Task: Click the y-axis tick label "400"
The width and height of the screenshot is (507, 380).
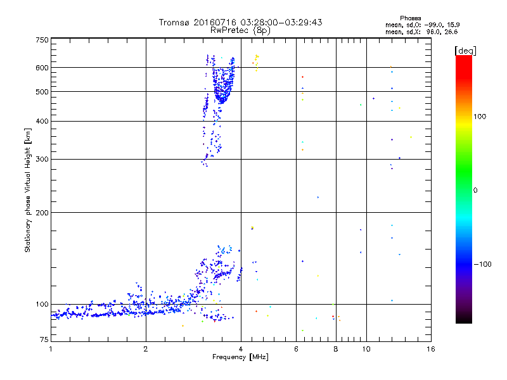Action: pyautogui.click(x=42, y=122)
